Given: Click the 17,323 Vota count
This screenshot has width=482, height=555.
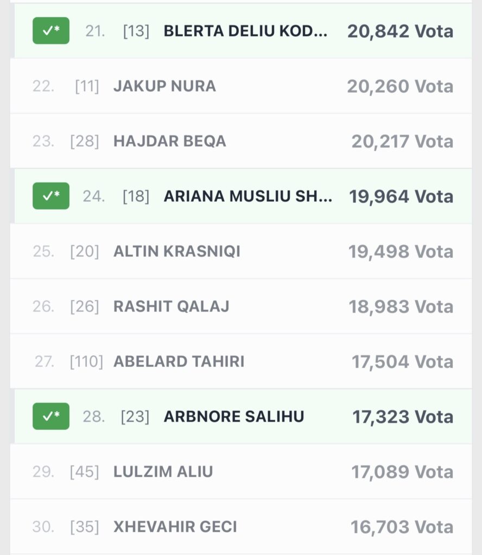Looking at the screenshot, I should coord(403,416).
